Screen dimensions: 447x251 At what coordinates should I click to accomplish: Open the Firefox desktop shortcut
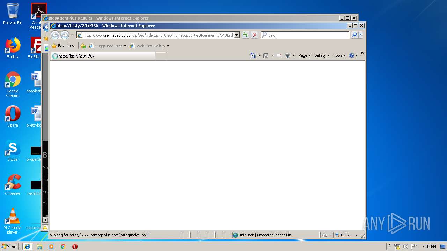(x=13, y=48)
